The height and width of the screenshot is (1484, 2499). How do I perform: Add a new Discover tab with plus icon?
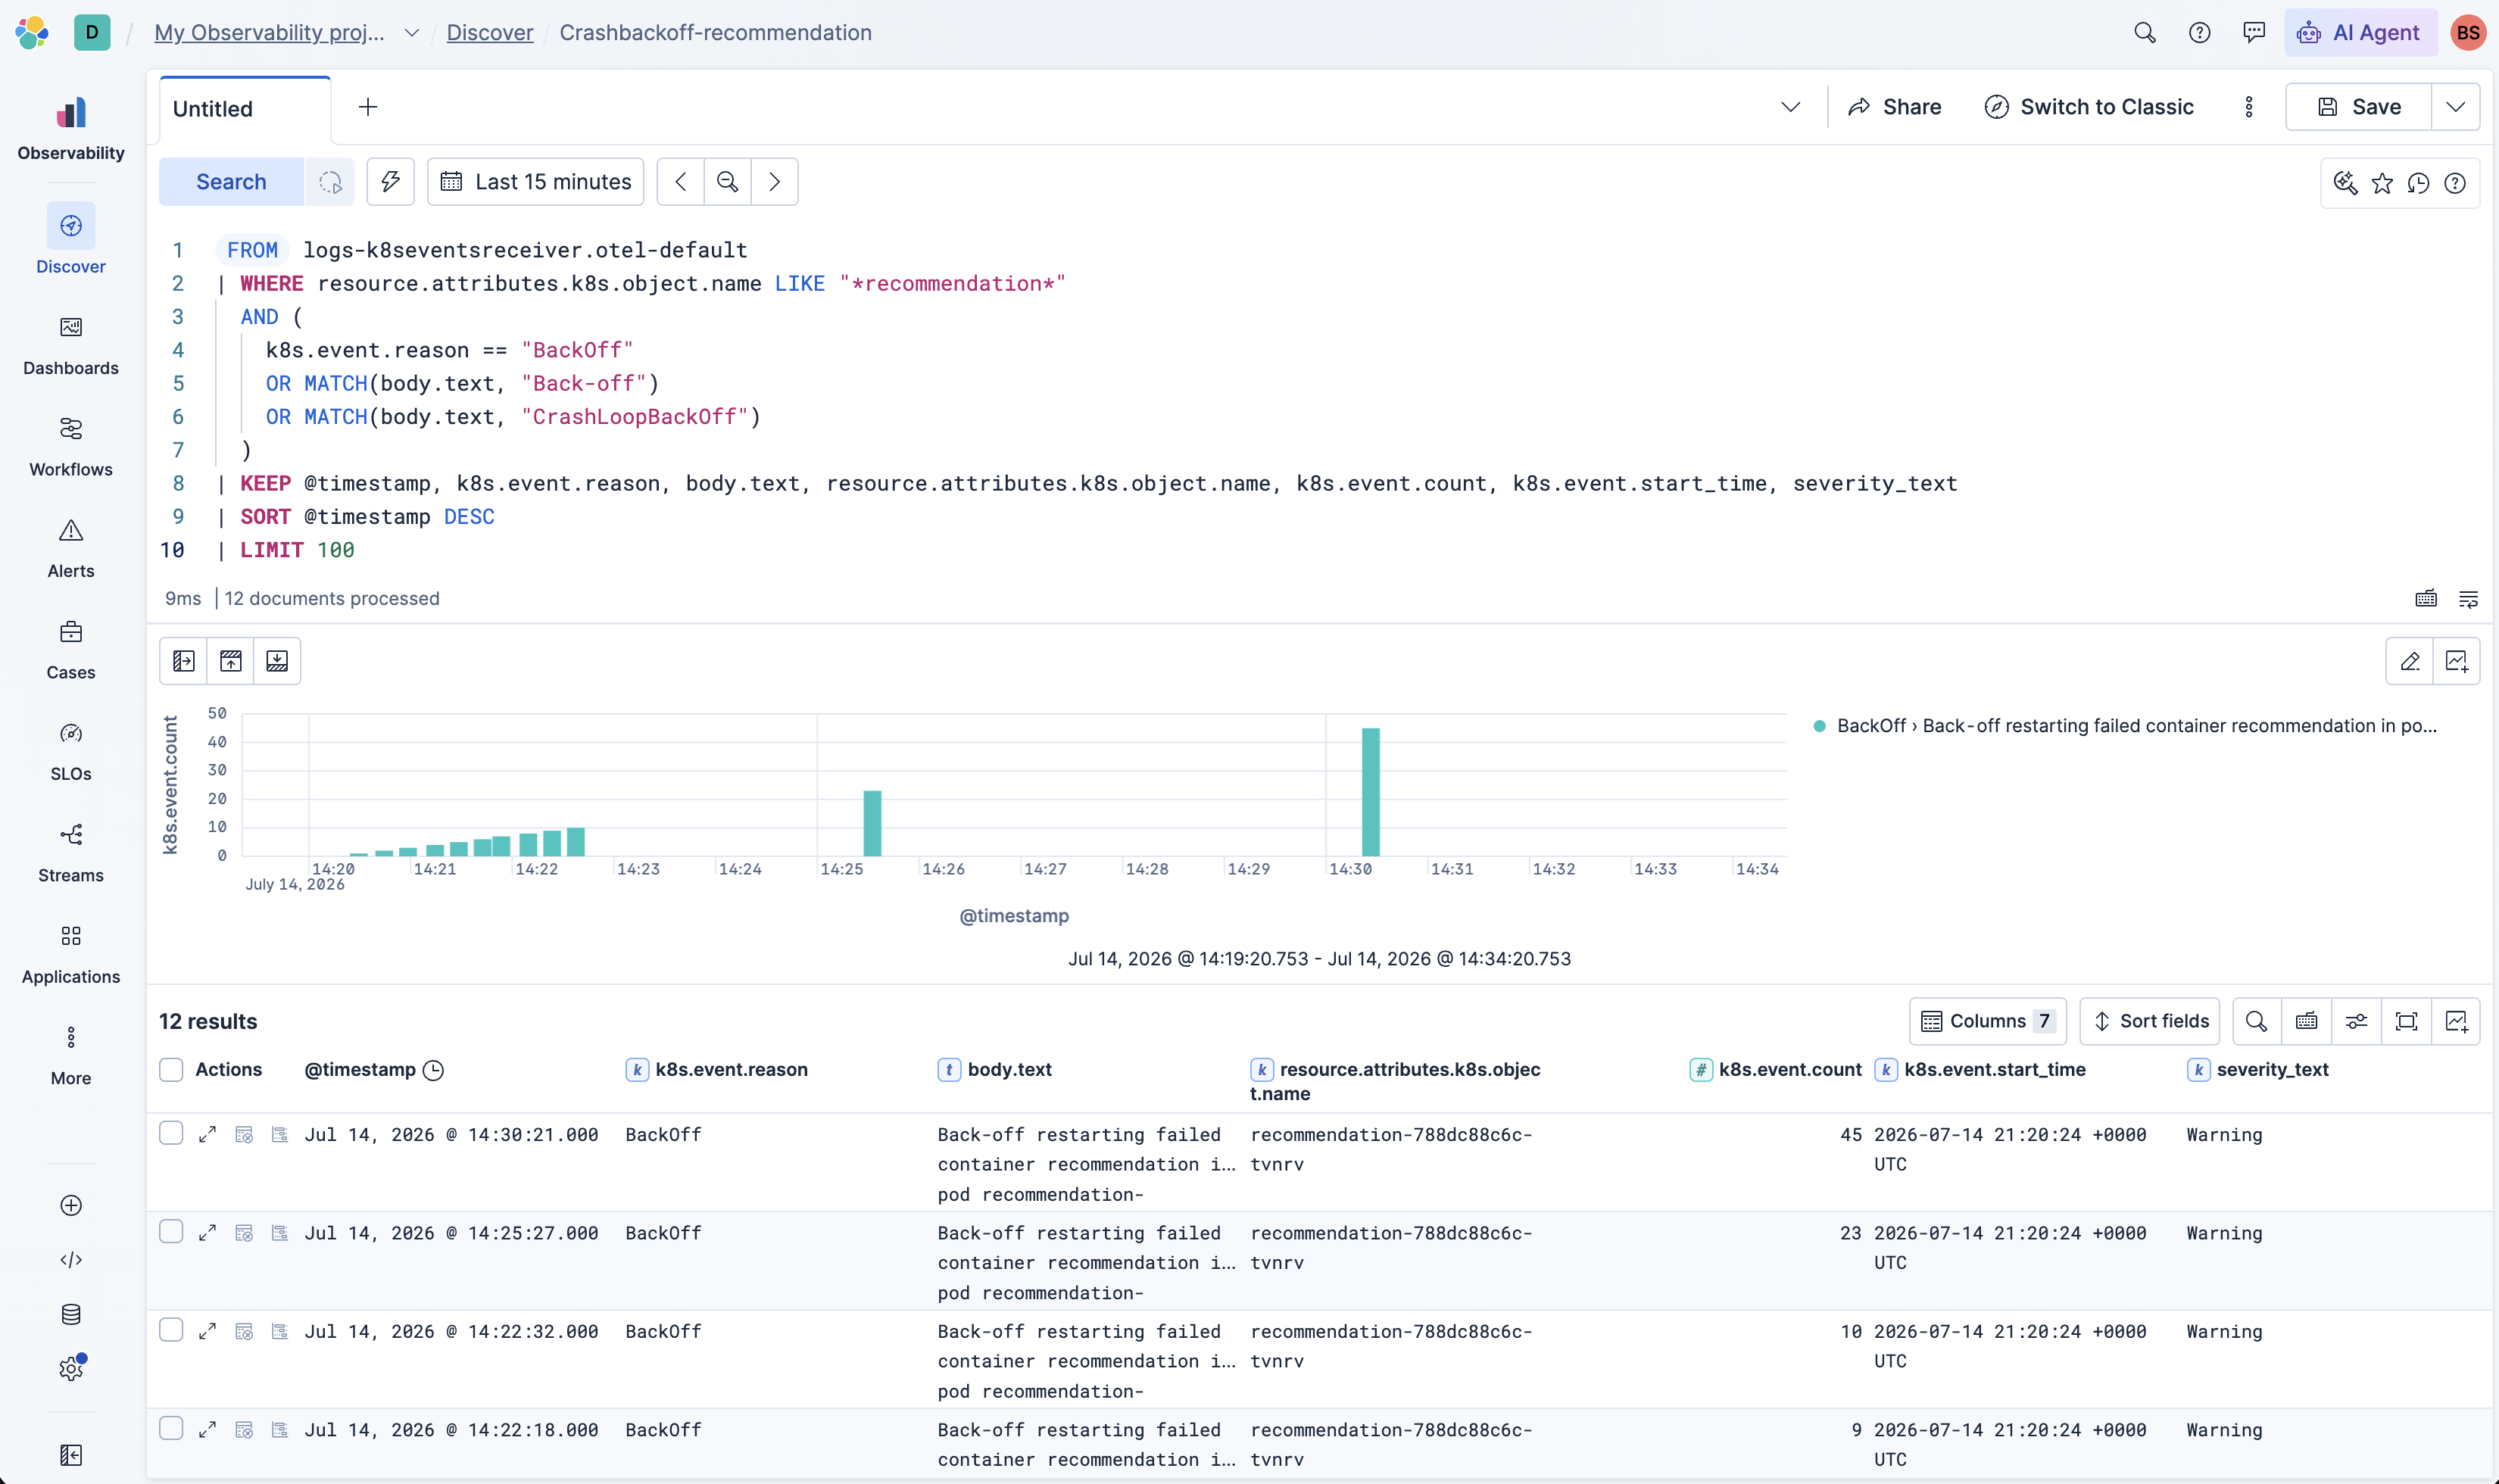pos(368,107)
